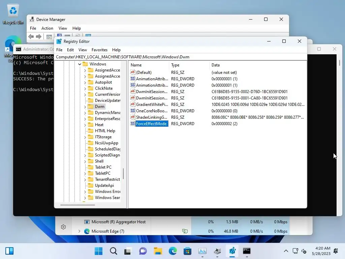Select the HTML Help key

[105, 131]
